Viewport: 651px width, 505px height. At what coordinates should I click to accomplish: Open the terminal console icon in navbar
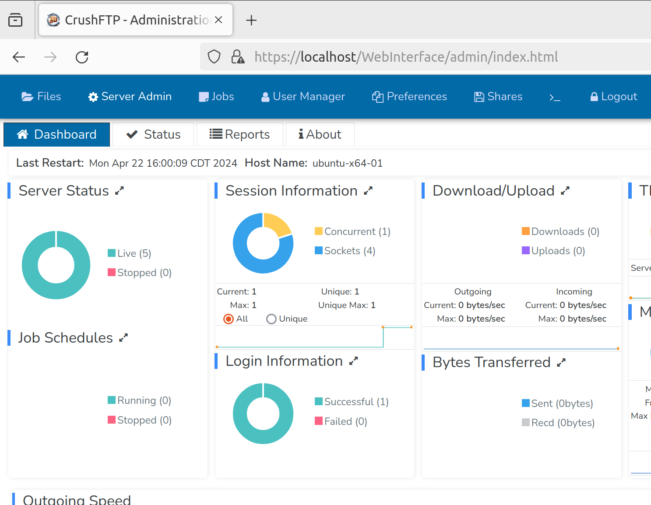(555, 97)
